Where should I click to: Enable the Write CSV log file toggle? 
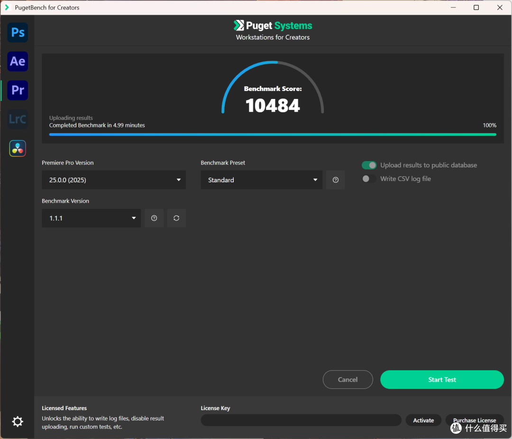click(x=369, y=179)
